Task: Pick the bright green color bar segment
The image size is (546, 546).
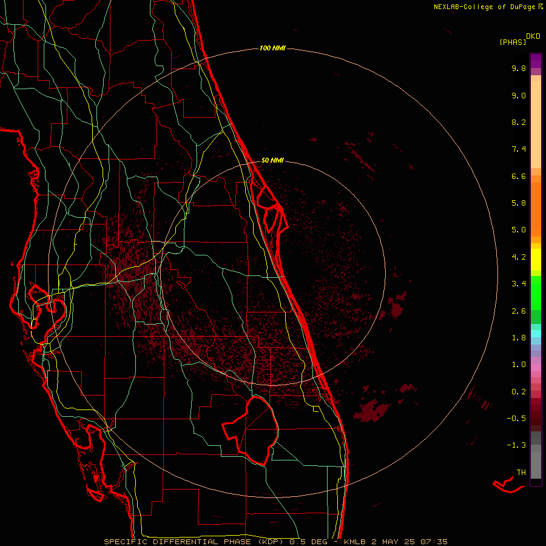Action: click(536, 292)
